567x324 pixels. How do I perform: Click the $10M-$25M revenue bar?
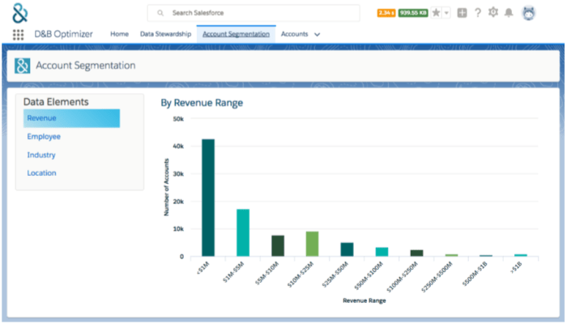click(x=313, y=244)
